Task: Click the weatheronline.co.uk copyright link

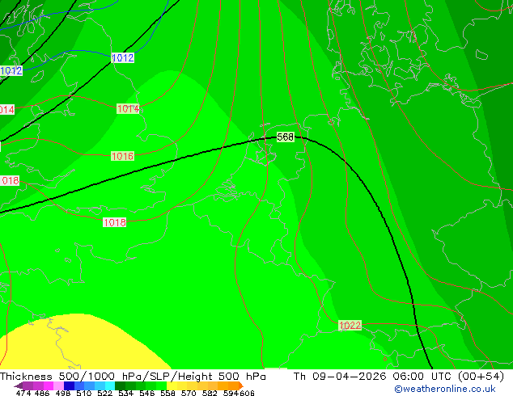Action: click(445, 389)
